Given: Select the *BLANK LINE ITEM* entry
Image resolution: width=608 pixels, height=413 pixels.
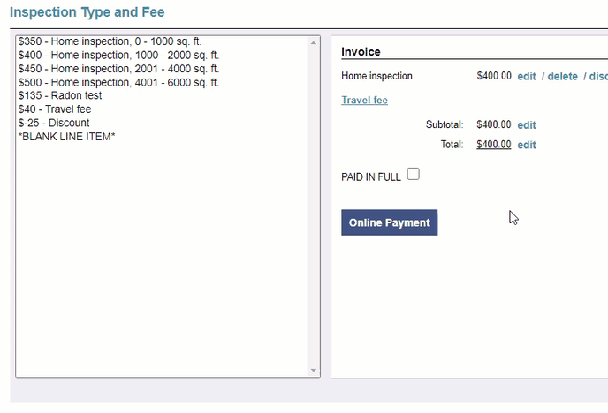Looking at the screenshot, I should point(66,137).
